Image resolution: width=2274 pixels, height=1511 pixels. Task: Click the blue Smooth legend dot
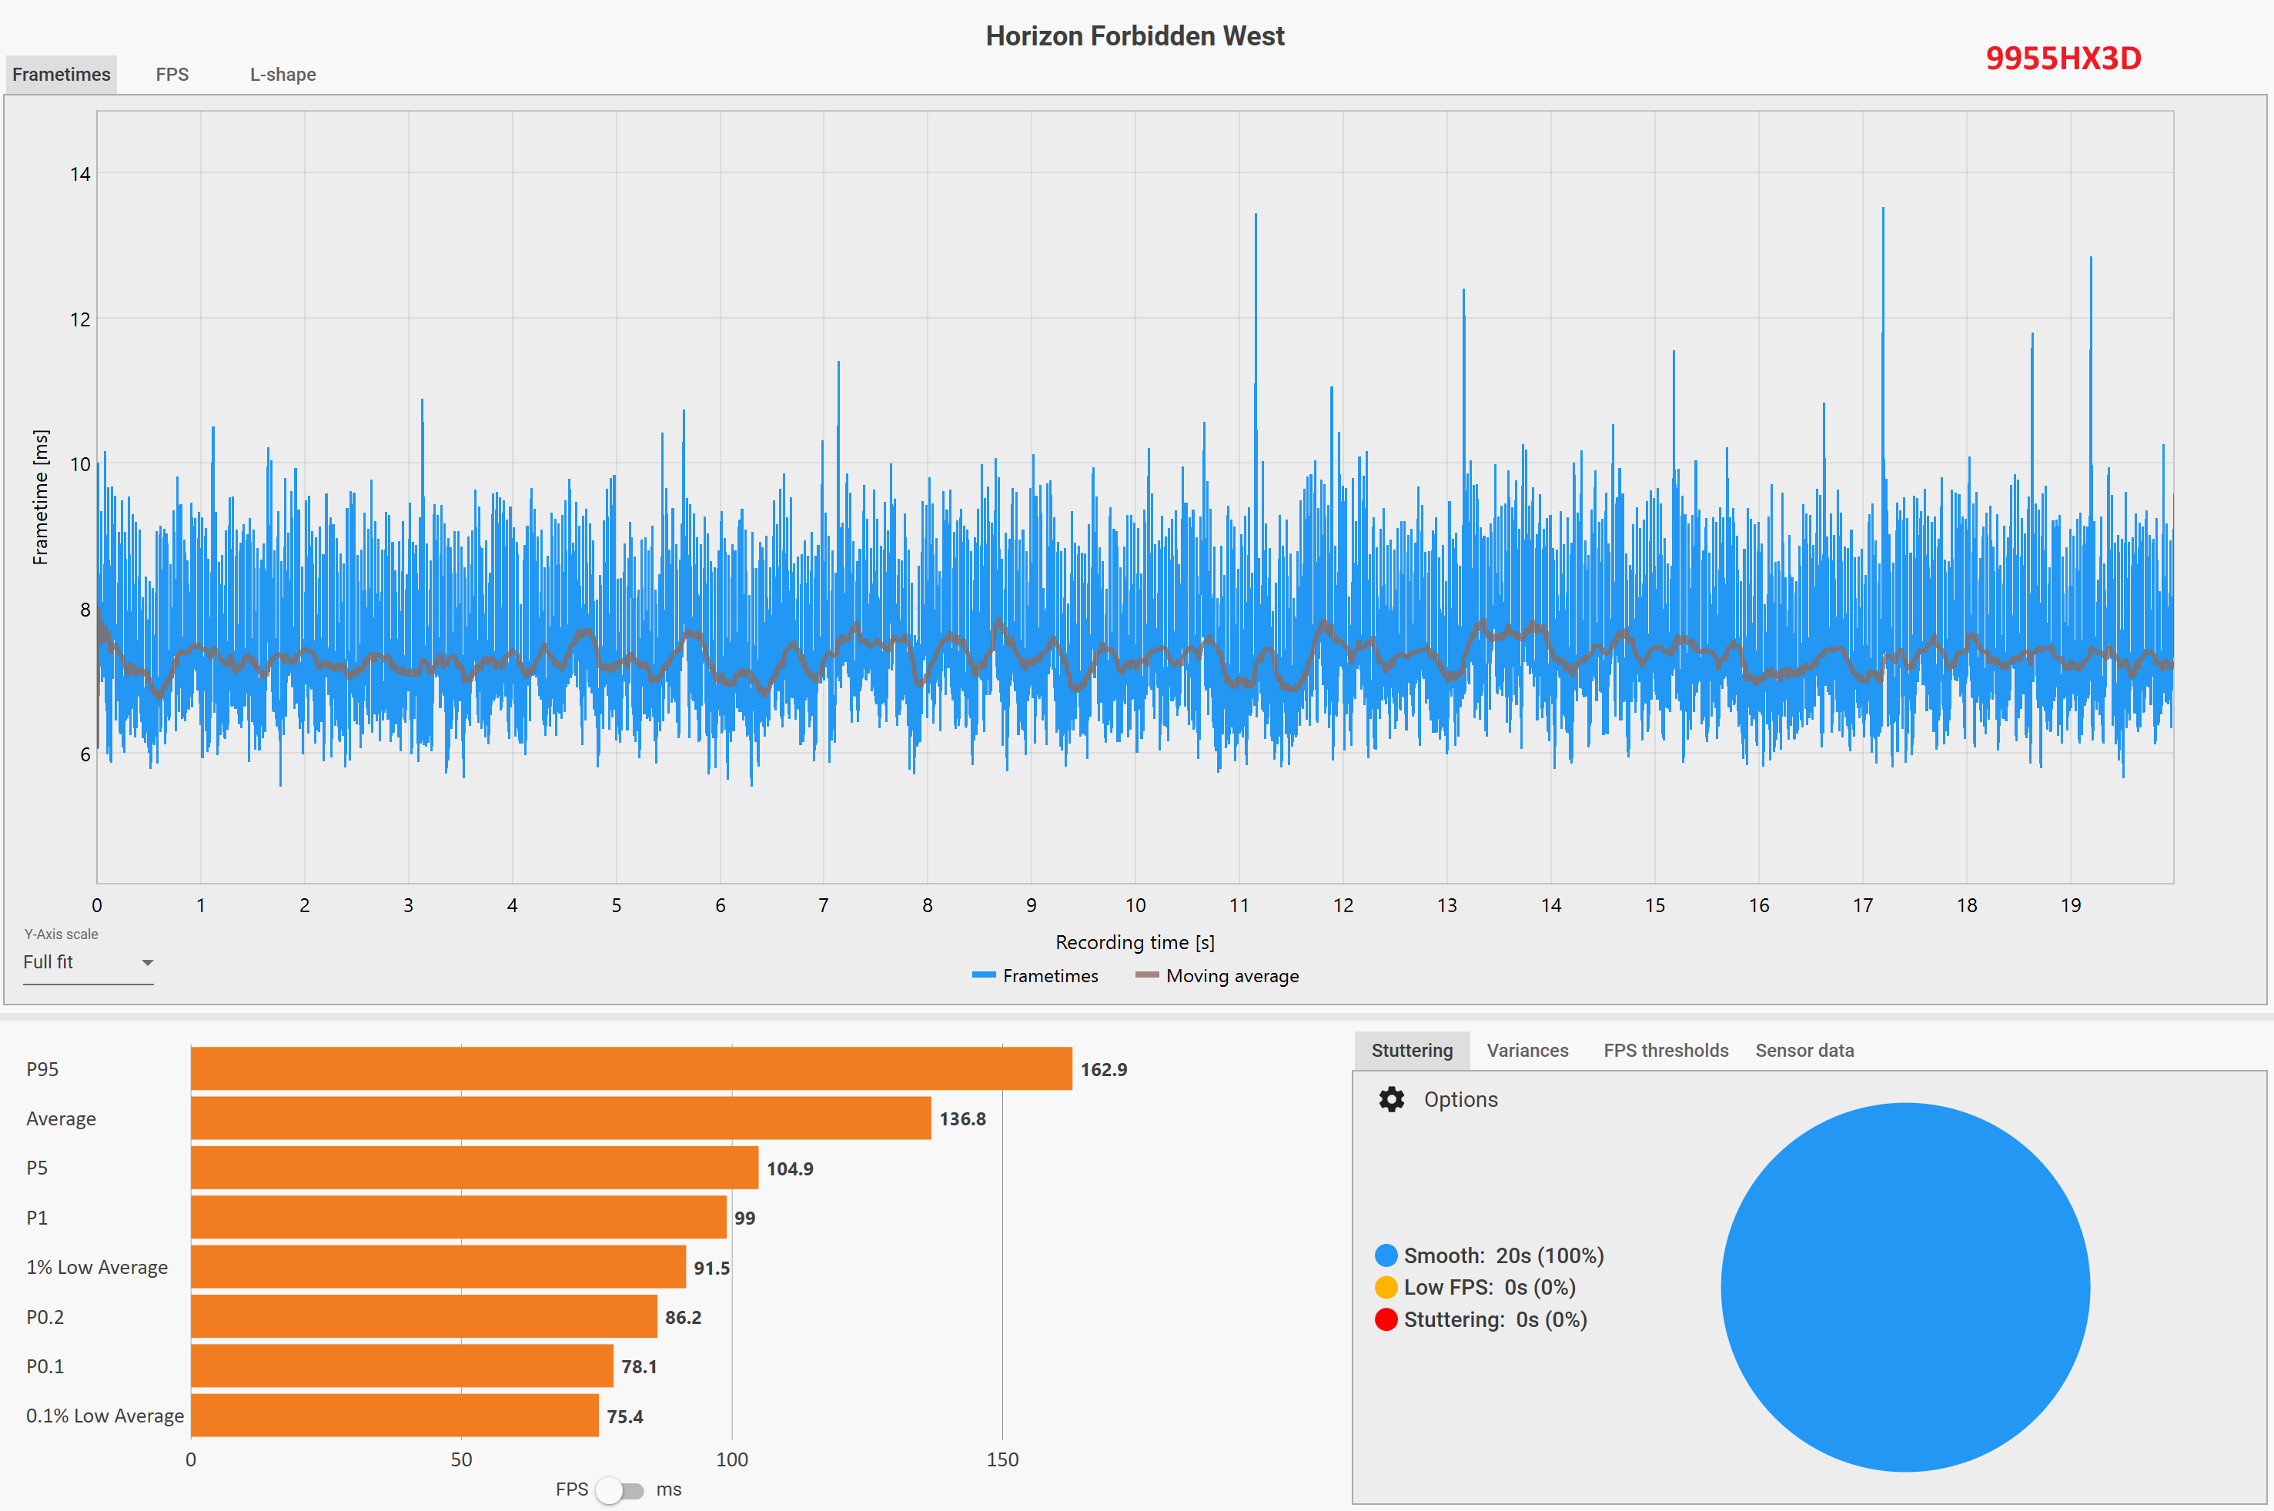[1386, 1255]
